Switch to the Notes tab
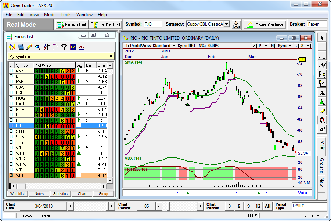 click(x=39, y=193)
